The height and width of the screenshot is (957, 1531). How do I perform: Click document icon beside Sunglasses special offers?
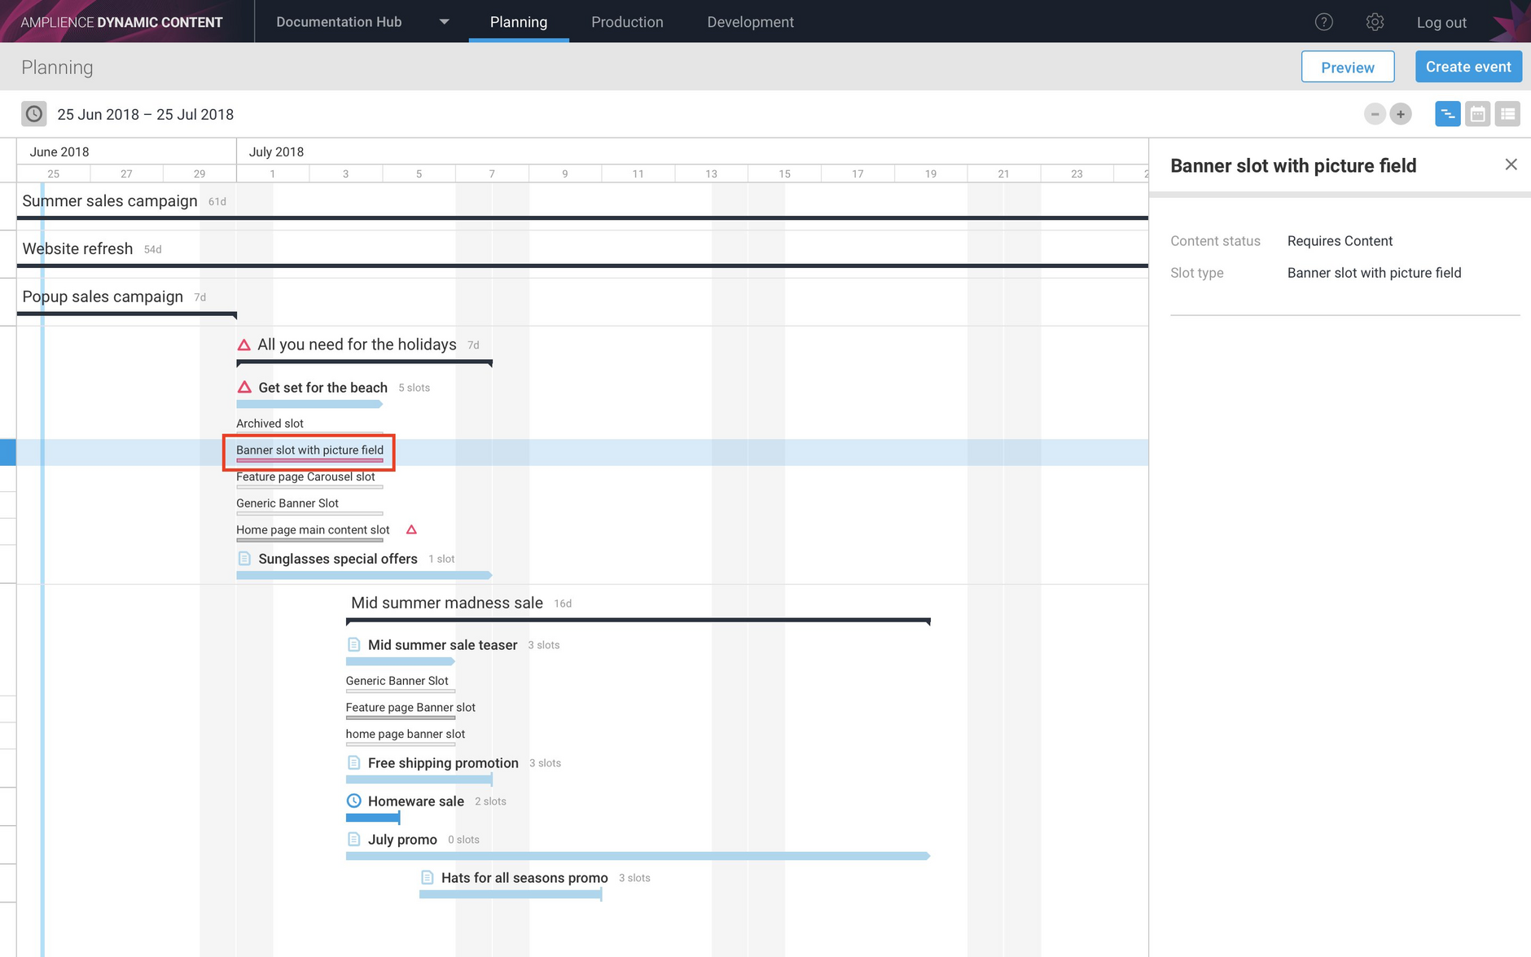tap(244, 558)
